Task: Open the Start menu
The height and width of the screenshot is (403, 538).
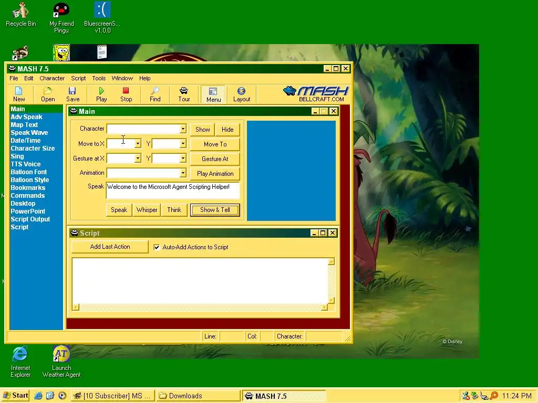Action: coord(15,396)
